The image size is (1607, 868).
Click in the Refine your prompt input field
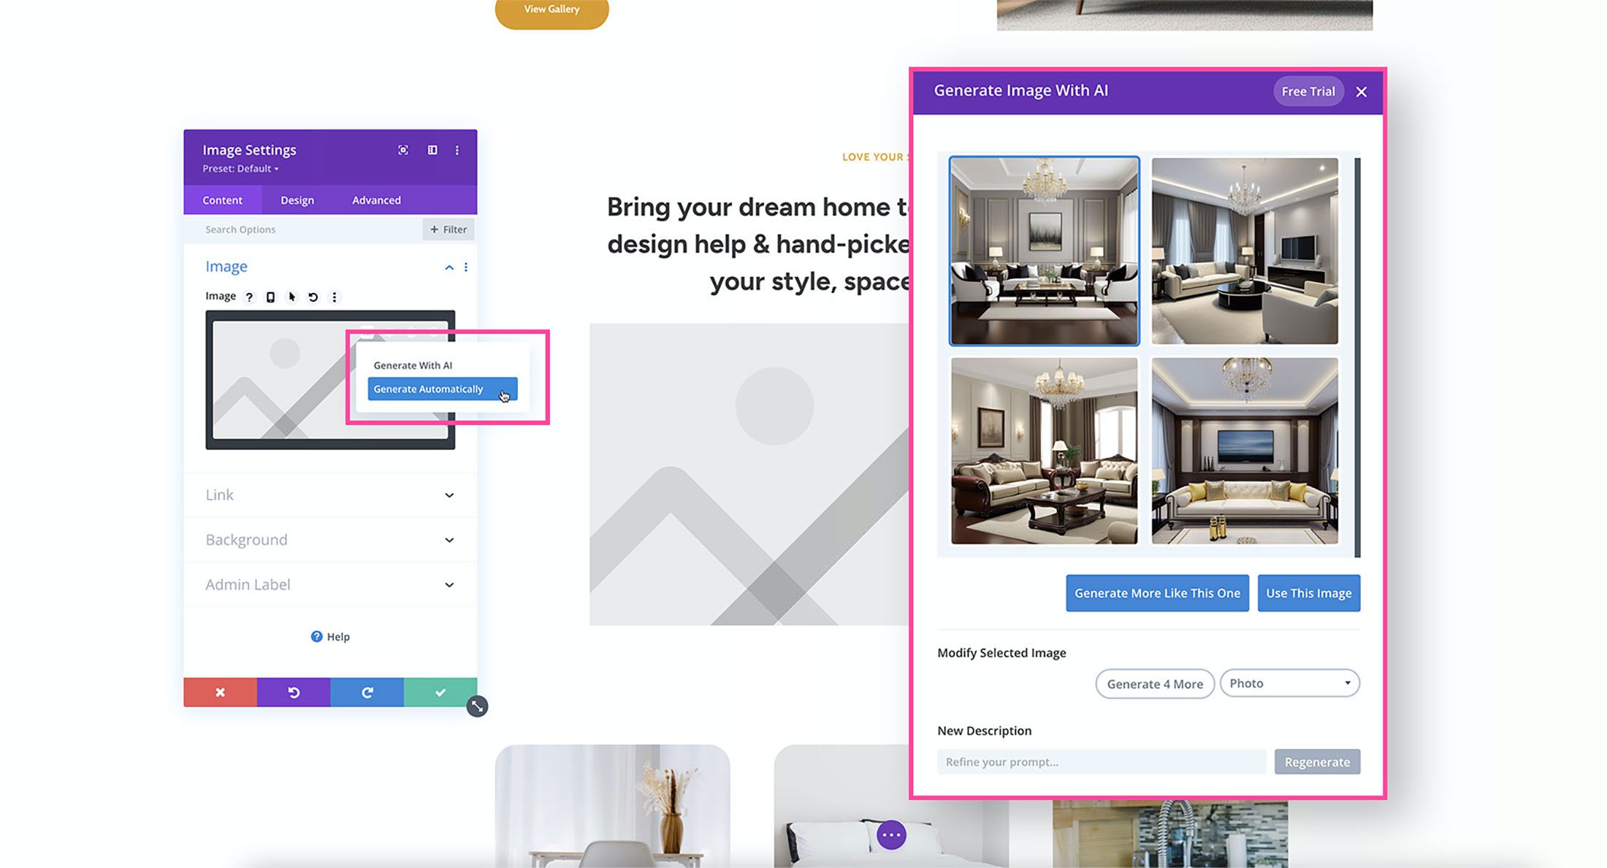tap(1101, 761)
